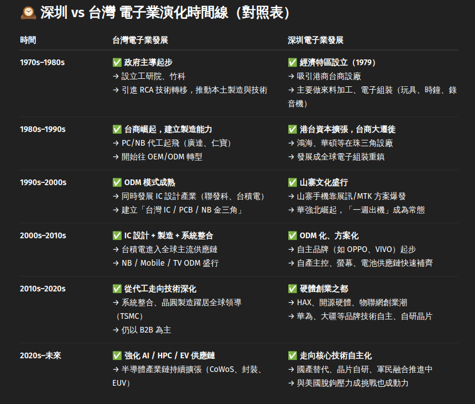The height and width of the screenshot is (404, 475).
Task: Select the 深圳電子業發展 column header
Action: pos(315,40)
